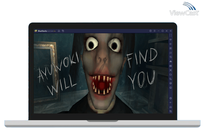This screenshot has height=139, width=203.
Task: Toggle fullscreen mode in side toolbar
Action: 171,35
